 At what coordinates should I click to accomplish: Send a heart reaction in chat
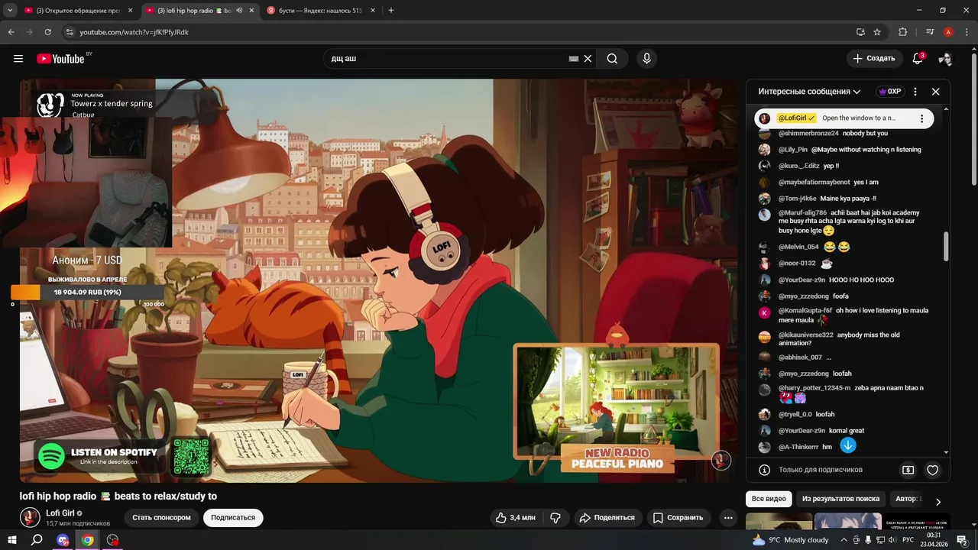point(932,471)
